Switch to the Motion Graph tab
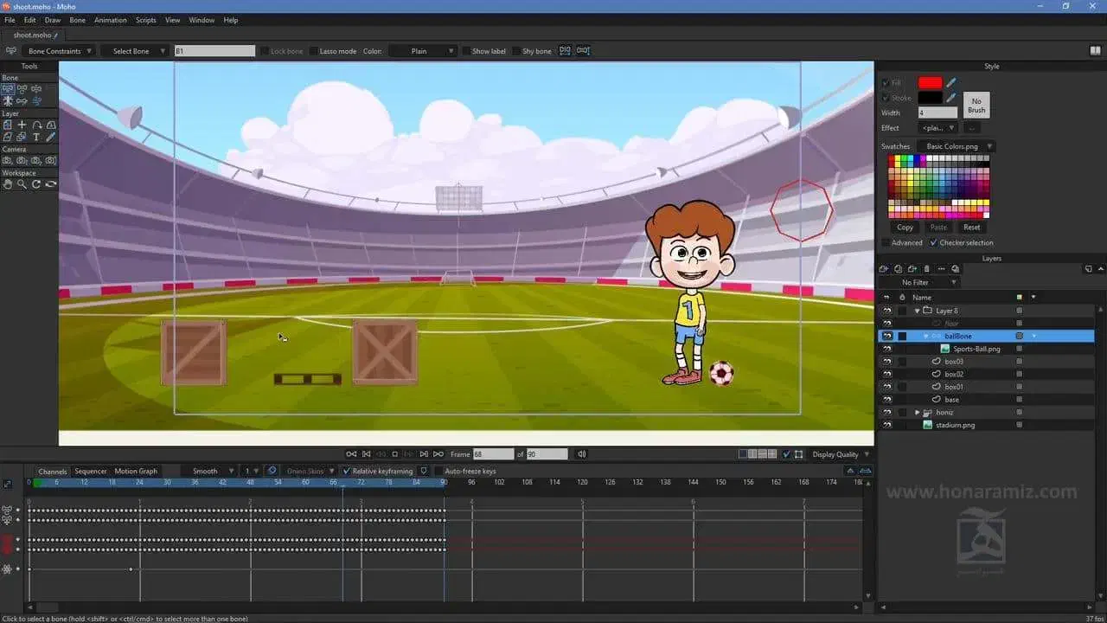The height and width of the screenshot is (623, 1107). (136, 472)
